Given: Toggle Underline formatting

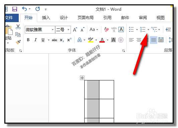Looking at the screenshot, I should [43, 40].
